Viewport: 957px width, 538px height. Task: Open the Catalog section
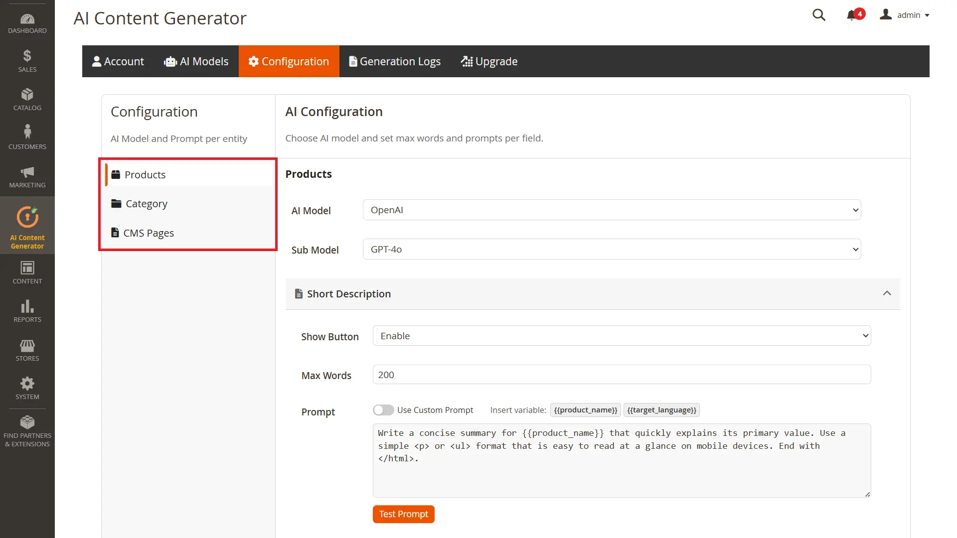[27, 99]
